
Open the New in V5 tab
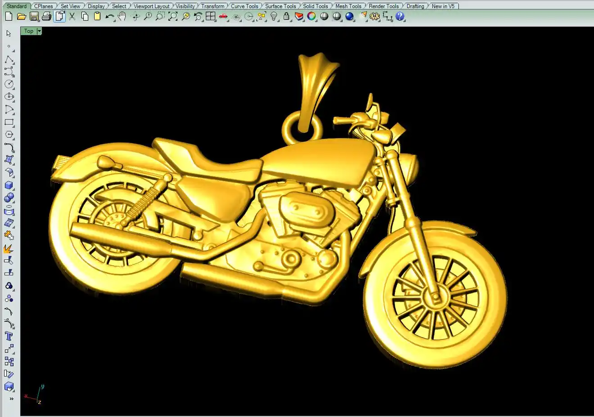[443, 6]
